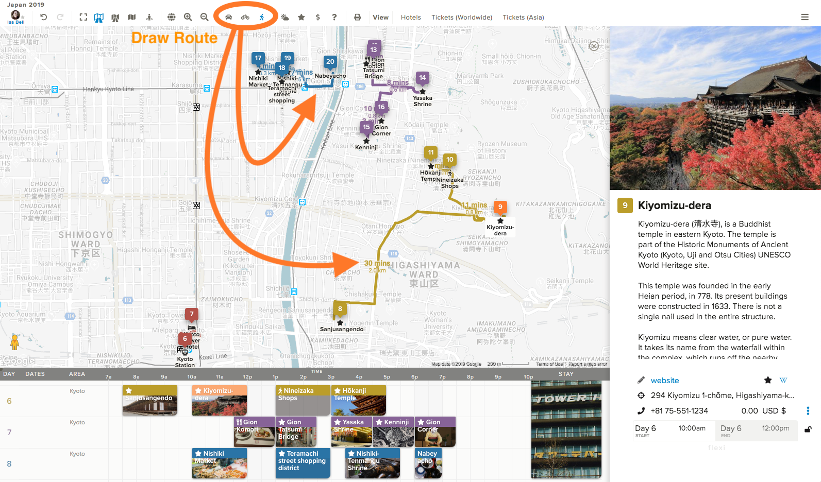Open help with the question mark icon

point(334,17)
